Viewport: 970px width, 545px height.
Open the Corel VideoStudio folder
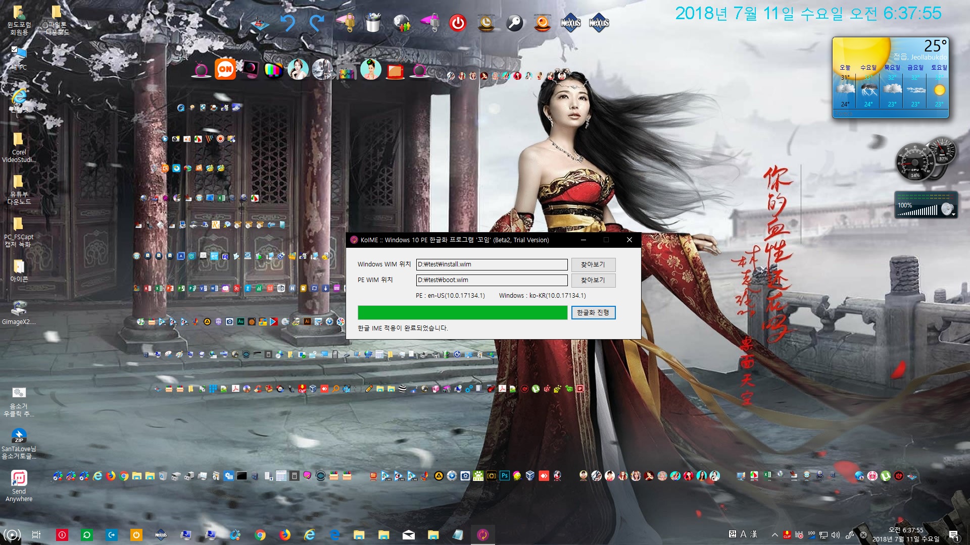coord(19,147)
